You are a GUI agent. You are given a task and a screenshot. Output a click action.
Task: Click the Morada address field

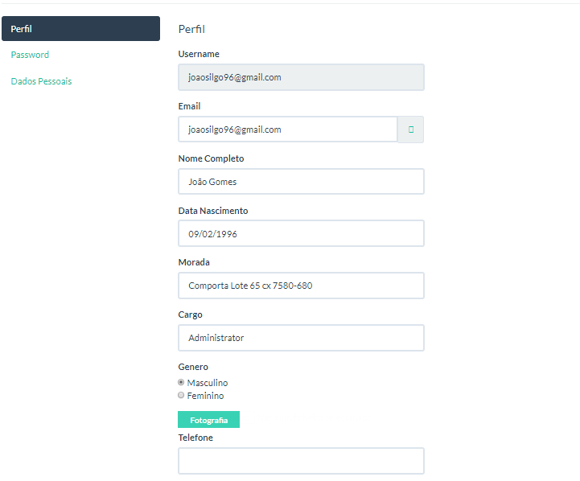pyautogui.click(x=301, y=286)
